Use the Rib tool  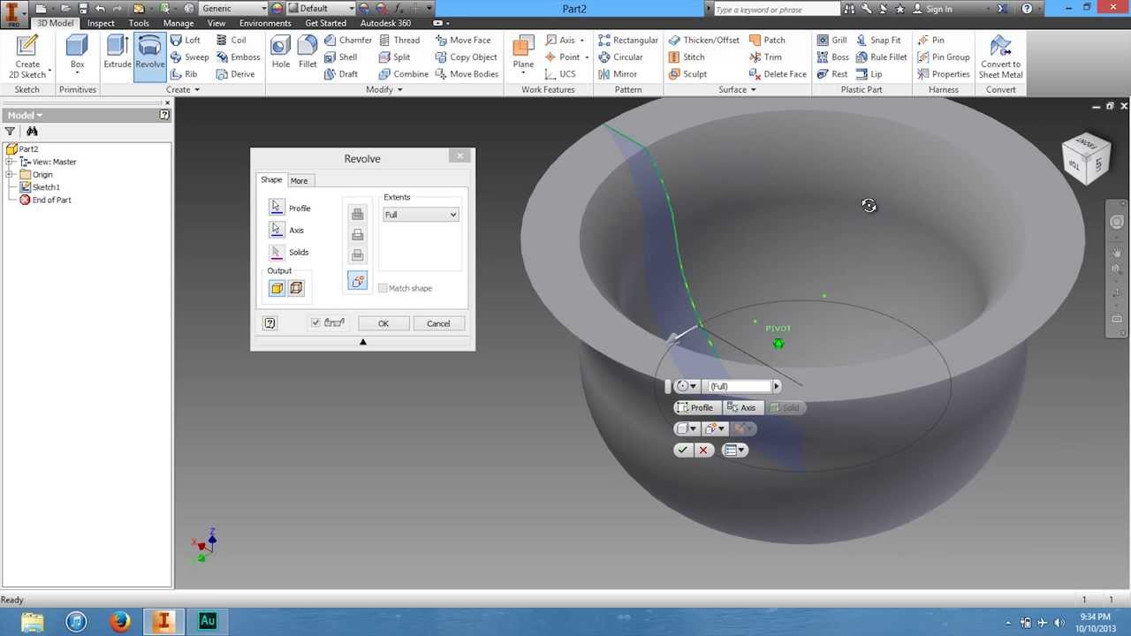click(184, 74)
